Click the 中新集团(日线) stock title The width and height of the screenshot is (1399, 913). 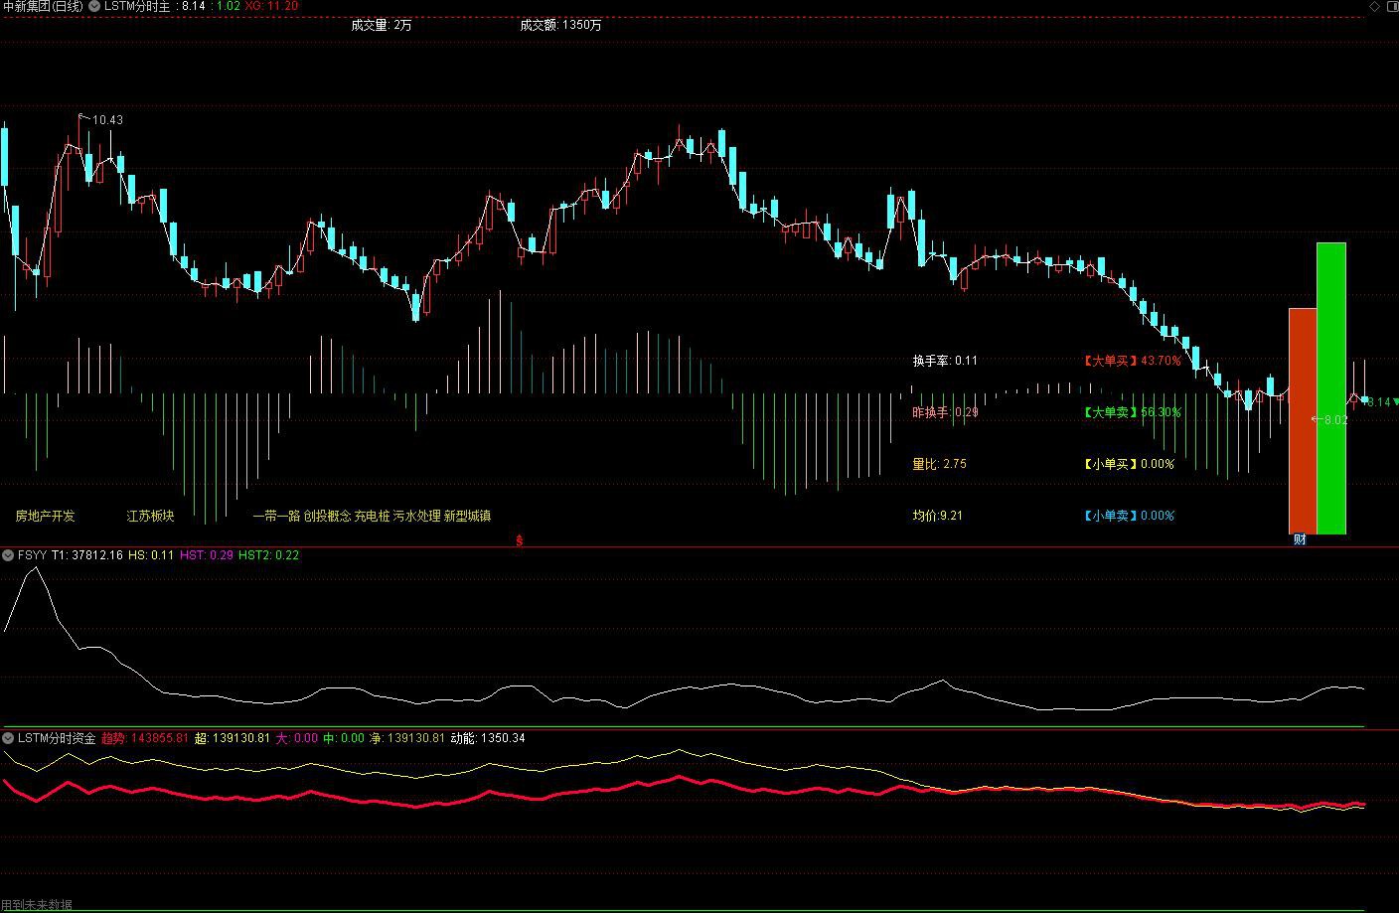tap(43, 6)
